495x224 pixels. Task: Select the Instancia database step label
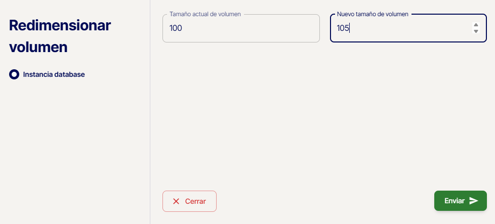(54, 74)
